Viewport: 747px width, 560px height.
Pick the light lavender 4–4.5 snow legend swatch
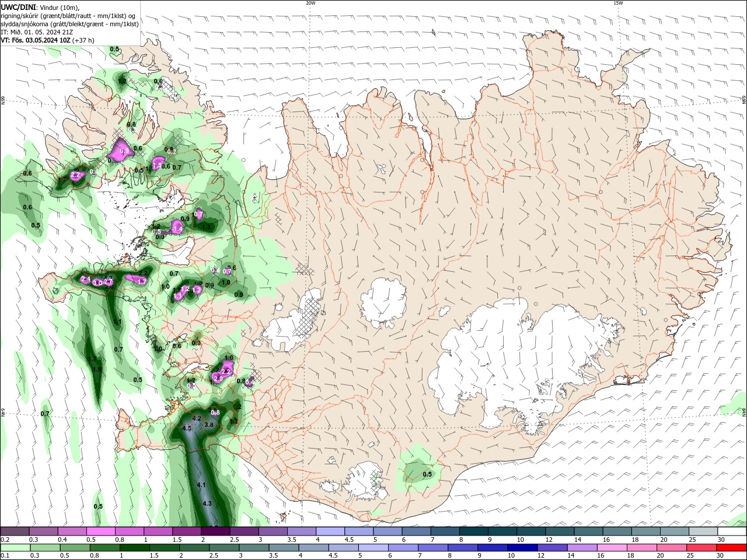point(331,531)
